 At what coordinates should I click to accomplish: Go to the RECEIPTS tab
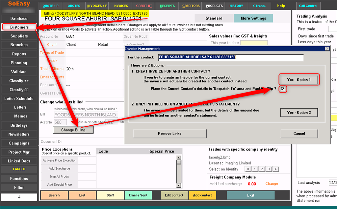[167, 6]
